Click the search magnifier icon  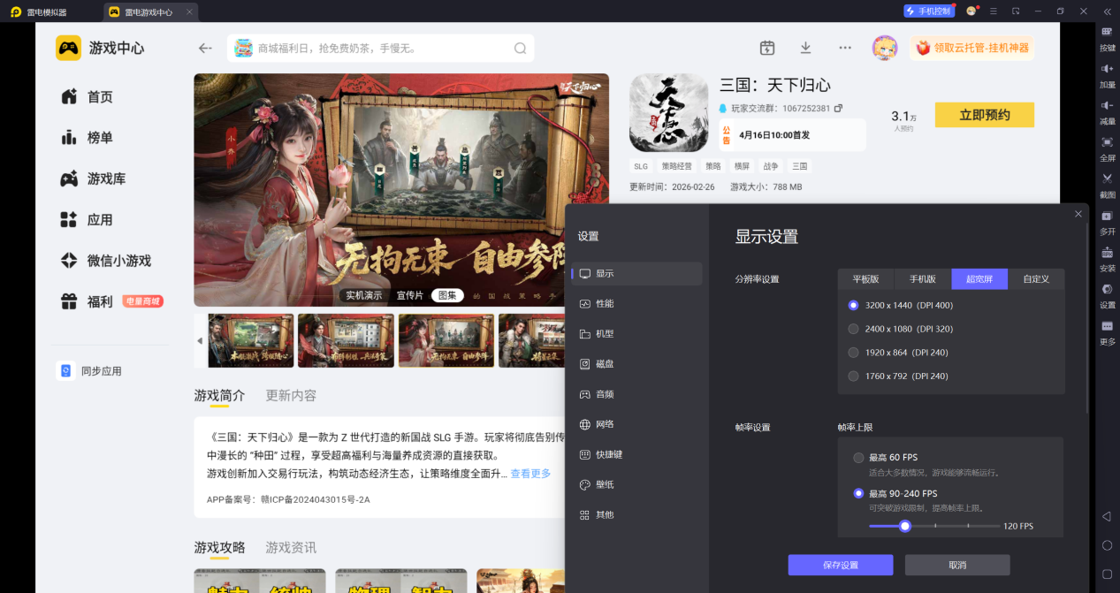(521, 49)
